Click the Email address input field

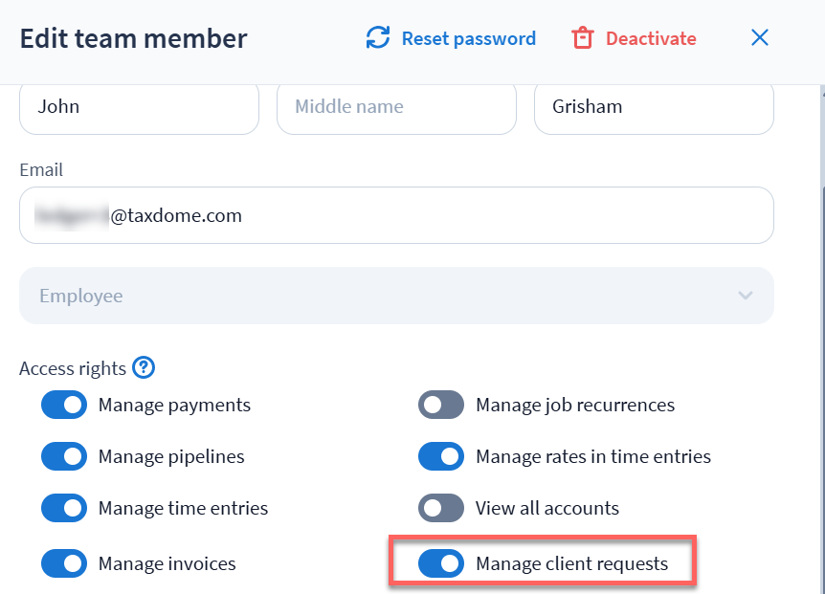396,215
